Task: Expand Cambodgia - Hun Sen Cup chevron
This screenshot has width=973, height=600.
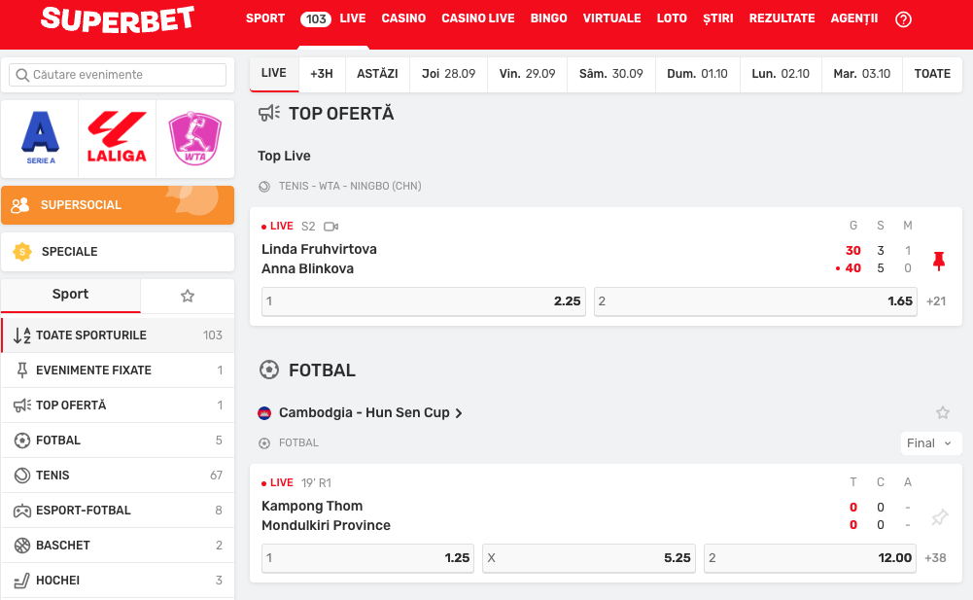Action: pyautogui.click(x=459, y=413)
